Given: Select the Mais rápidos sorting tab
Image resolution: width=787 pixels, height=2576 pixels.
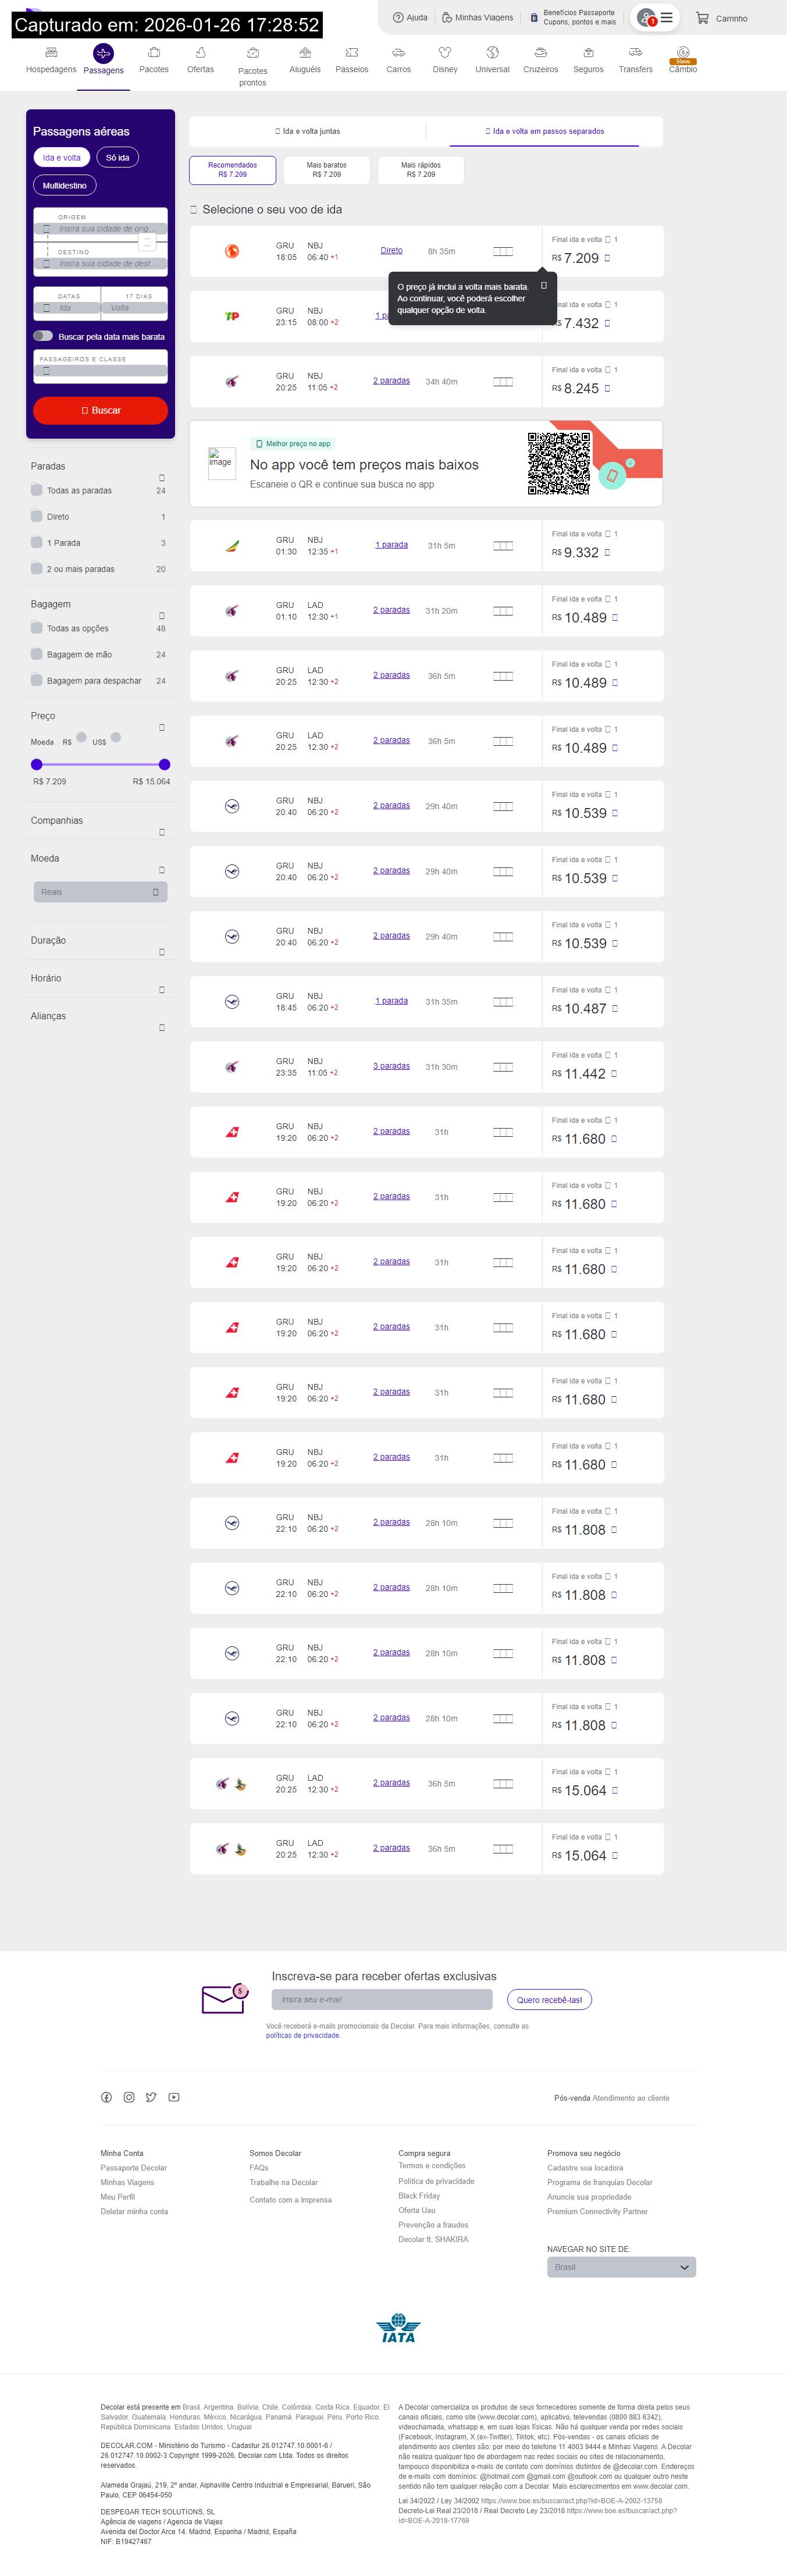Looking at the screenshot, I should (x=420, y=169).
